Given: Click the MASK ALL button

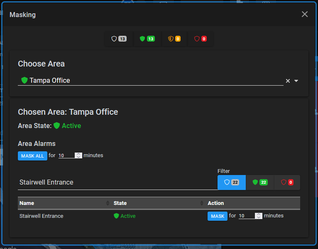Looking at the screenshot, I should click(32, 156).
